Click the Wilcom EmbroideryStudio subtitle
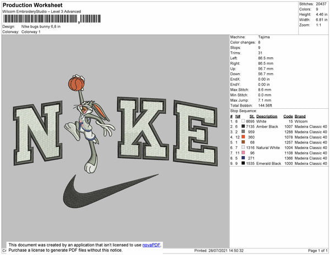The height and width of the screenshot is (255, 330). pos(41,12)
